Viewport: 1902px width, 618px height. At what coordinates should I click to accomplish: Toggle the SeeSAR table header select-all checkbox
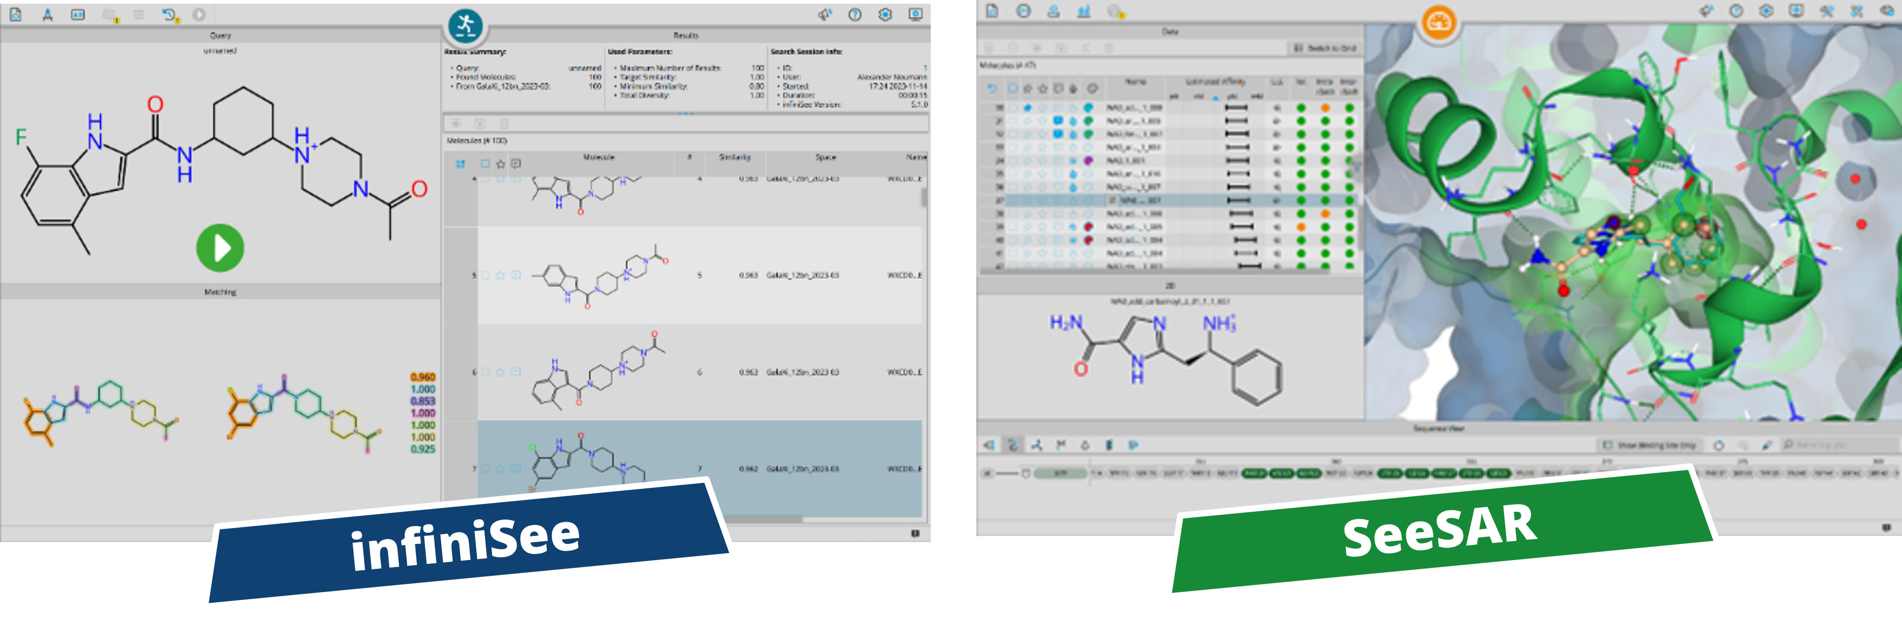click(1012, 88)
